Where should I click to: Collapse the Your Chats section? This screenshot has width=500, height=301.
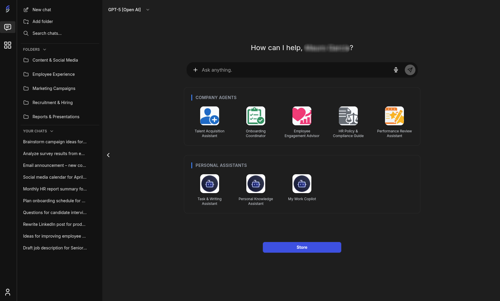point(52,131)
